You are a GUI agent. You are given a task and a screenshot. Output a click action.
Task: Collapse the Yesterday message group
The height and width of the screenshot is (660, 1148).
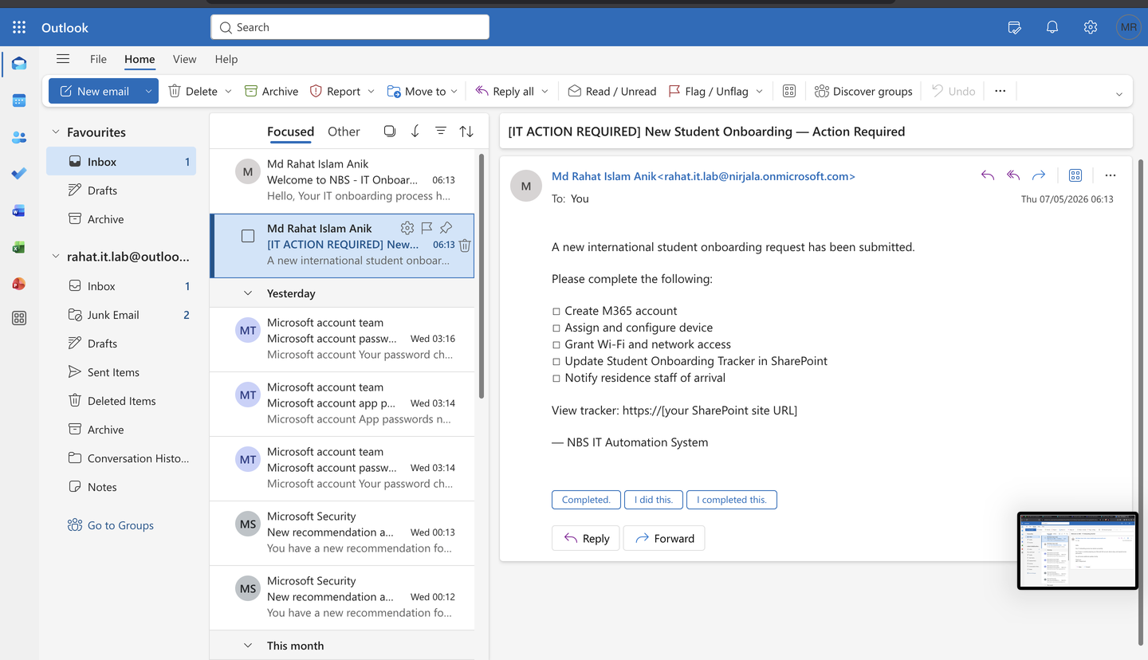tap(248, 293)
